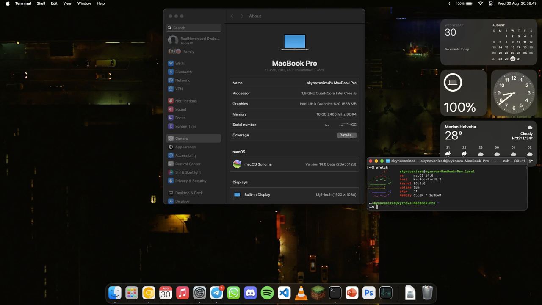Open Network settings
The height and width of the screenshot is (305, 542).
point(182,80)
